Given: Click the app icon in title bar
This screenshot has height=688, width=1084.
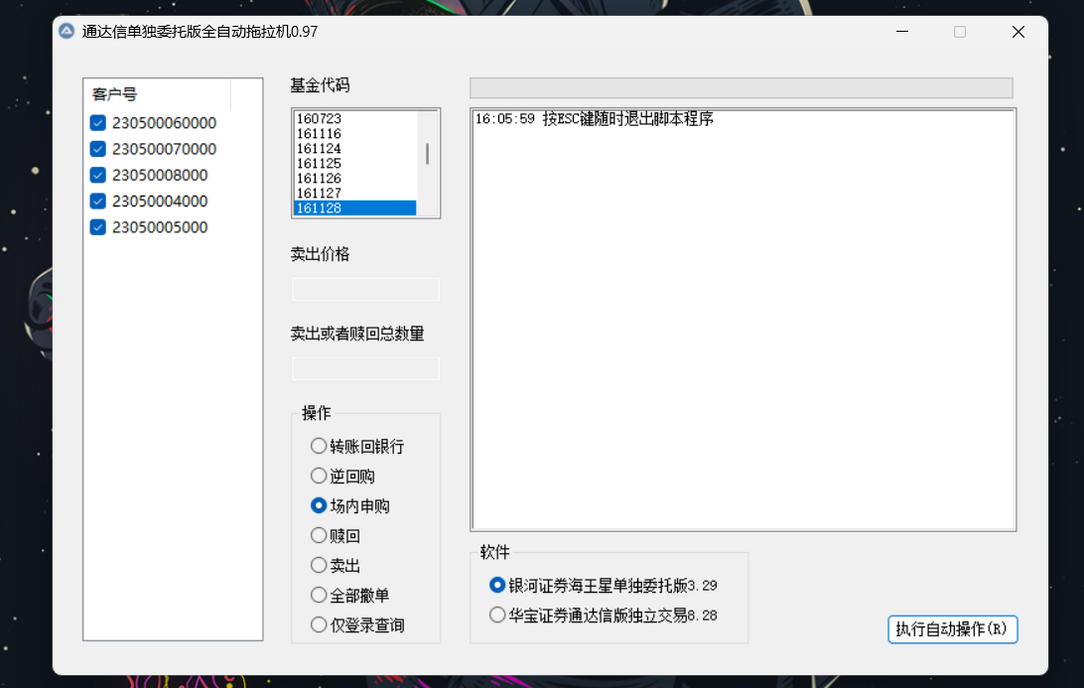Looking at the screenshot, I should [67, 31].
